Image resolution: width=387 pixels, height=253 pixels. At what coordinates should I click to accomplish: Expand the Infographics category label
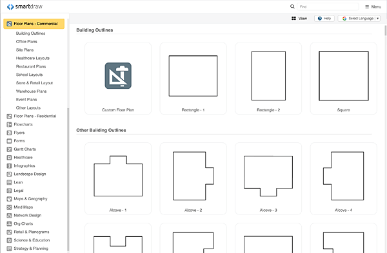click(x=25, y=166)
